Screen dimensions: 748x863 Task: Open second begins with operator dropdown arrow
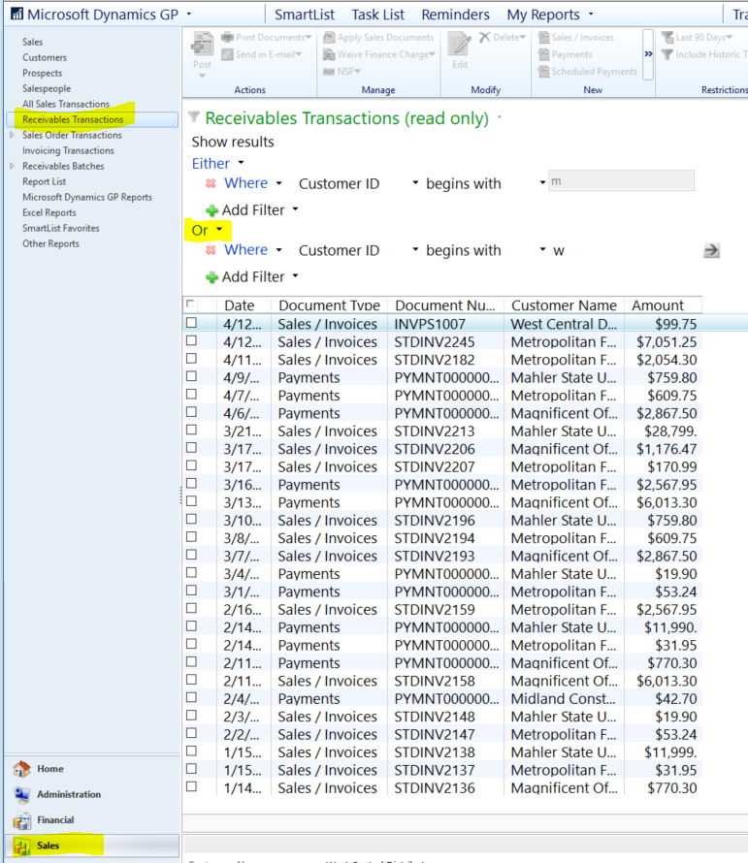tap(542, 250)
